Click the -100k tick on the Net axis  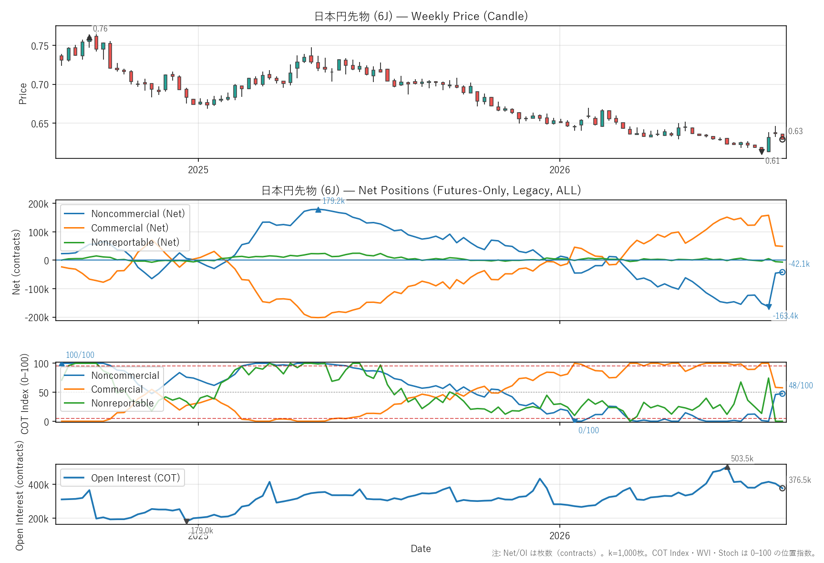point(37,290)
